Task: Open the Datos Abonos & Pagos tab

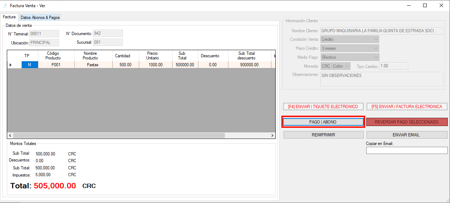Action: pos(40,17)
